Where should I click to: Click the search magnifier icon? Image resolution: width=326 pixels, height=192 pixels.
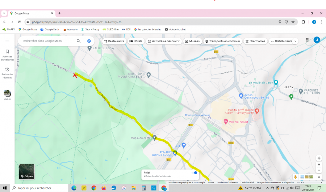point(79,41)
